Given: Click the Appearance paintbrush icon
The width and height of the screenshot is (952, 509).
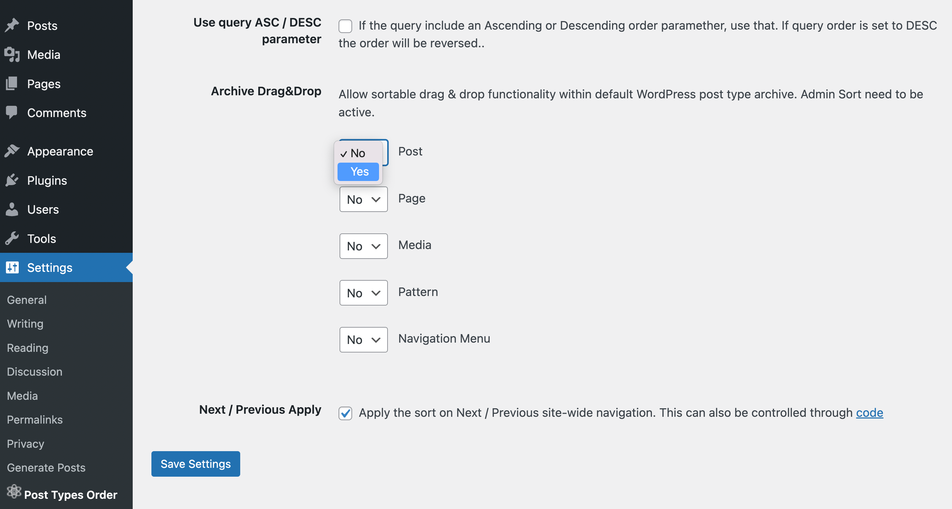Looking at the screenshot, I should coord(12,151).
